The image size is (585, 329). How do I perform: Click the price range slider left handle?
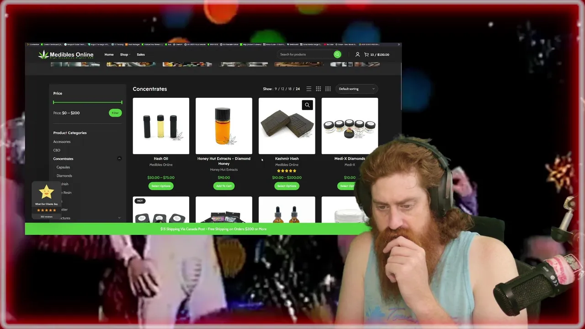(53, 102)
